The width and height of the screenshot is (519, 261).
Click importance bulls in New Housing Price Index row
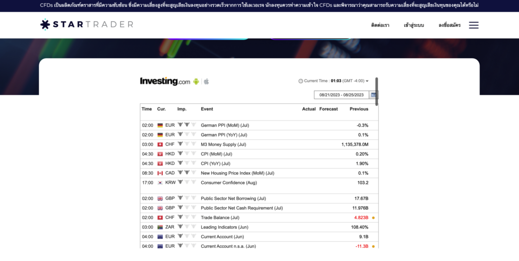pos(187,173)
